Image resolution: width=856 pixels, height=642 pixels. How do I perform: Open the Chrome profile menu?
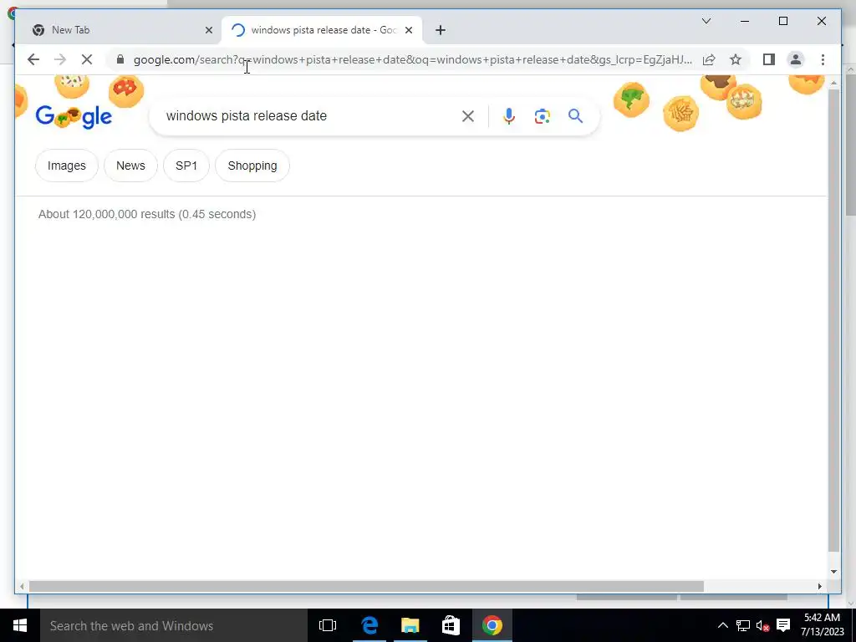coord(796,59)
